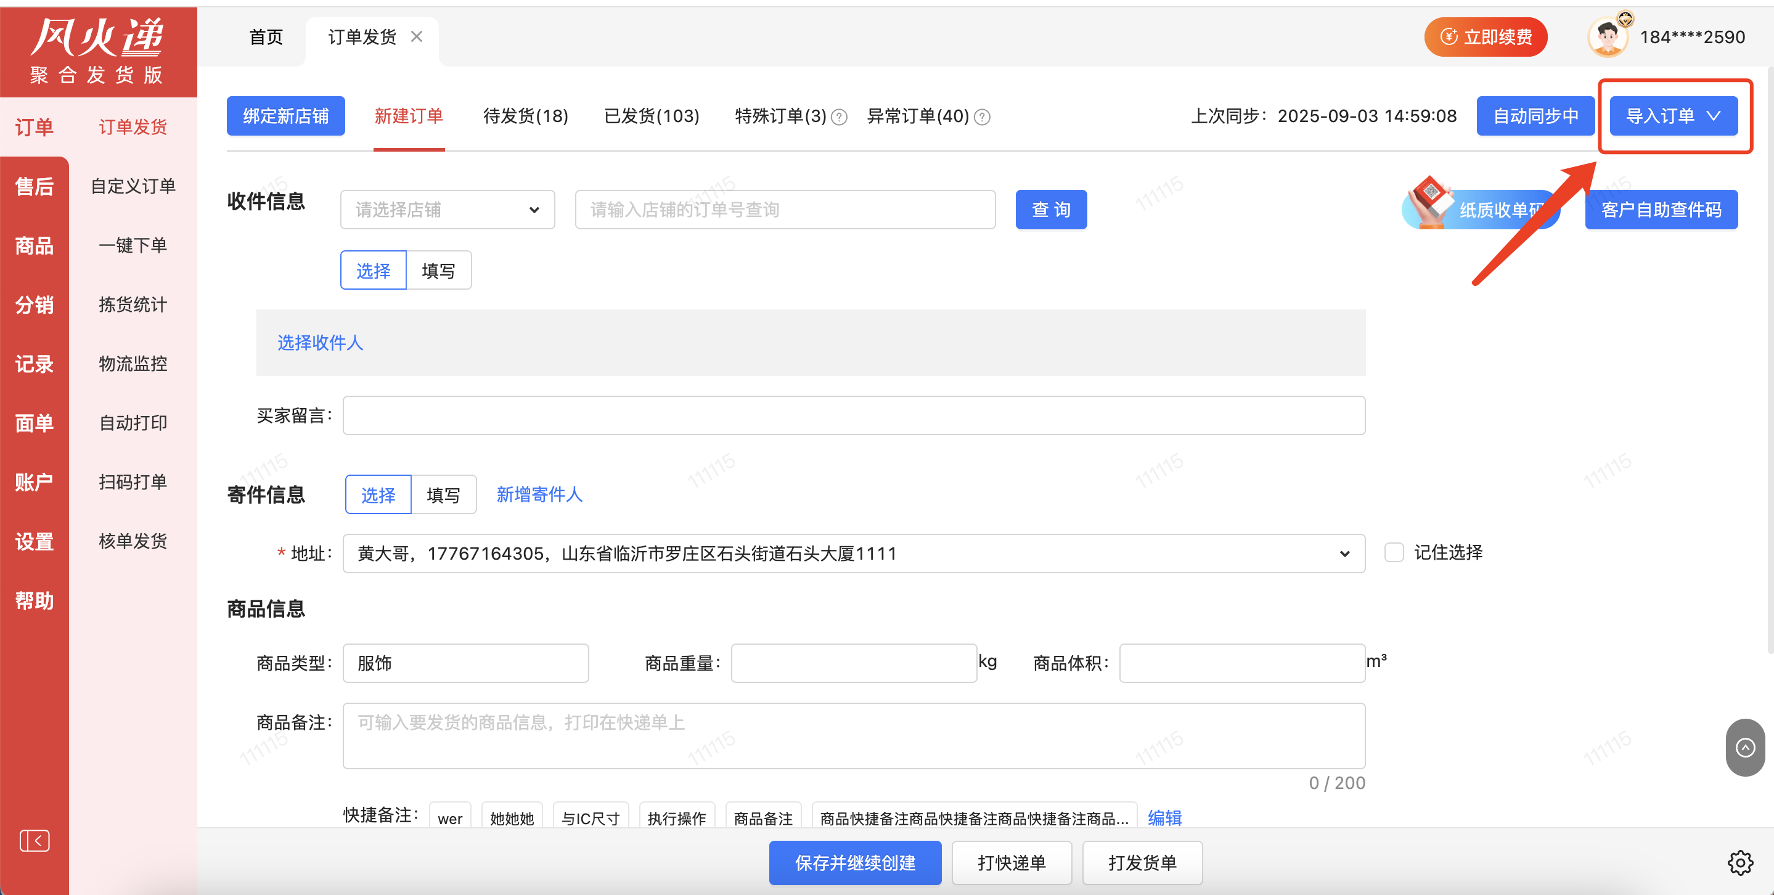Open 核单发货 submenu item
1774x895 pixels.
(133, 541)
